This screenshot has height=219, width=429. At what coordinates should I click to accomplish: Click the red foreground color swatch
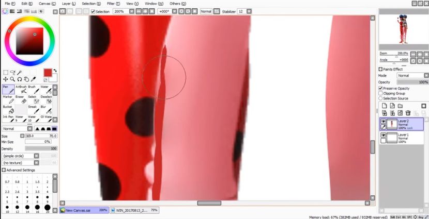point(48,73)
